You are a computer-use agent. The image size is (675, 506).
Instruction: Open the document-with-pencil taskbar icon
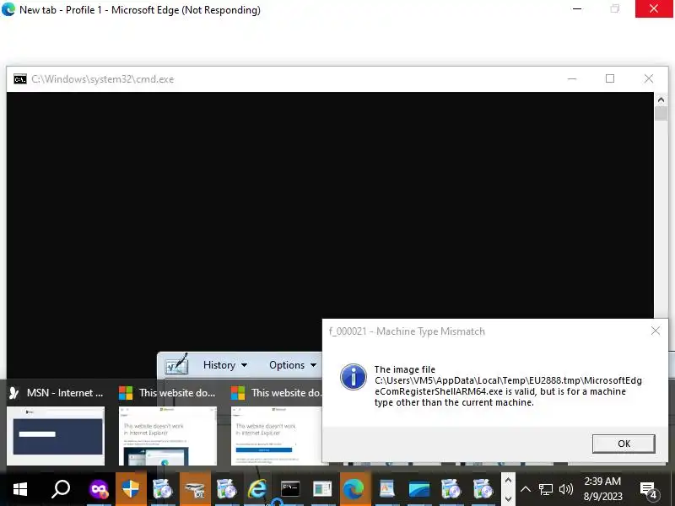(386, 489)
